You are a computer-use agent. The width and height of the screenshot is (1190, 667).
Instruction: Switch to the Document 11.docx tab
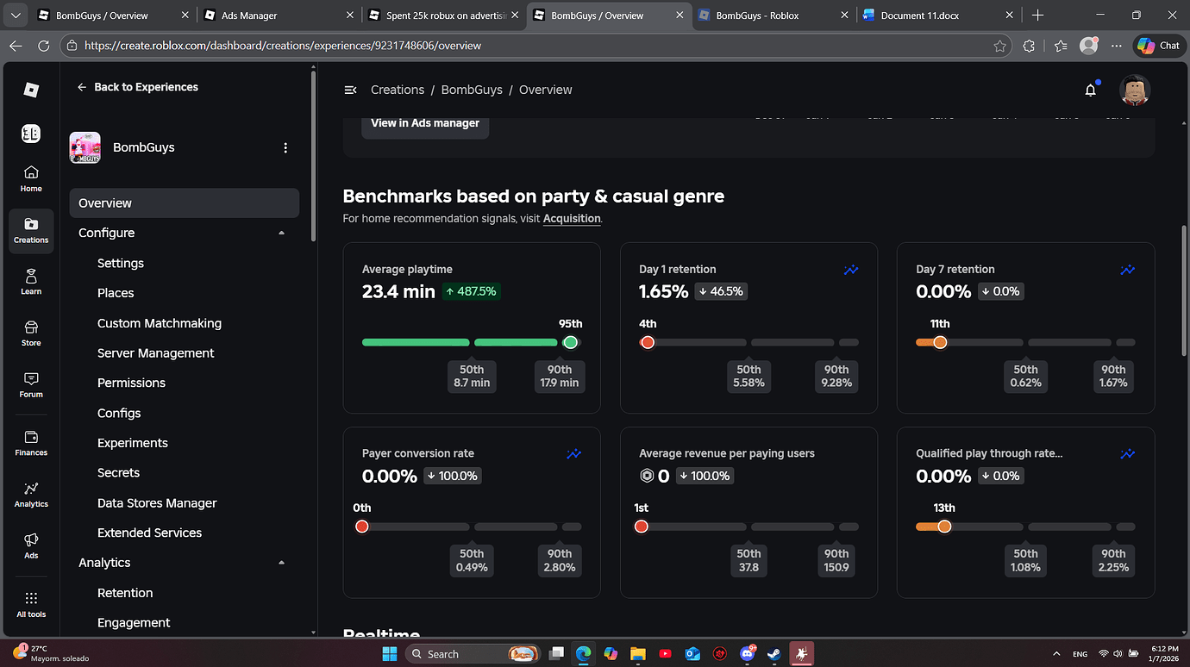[x=938, y=16]
